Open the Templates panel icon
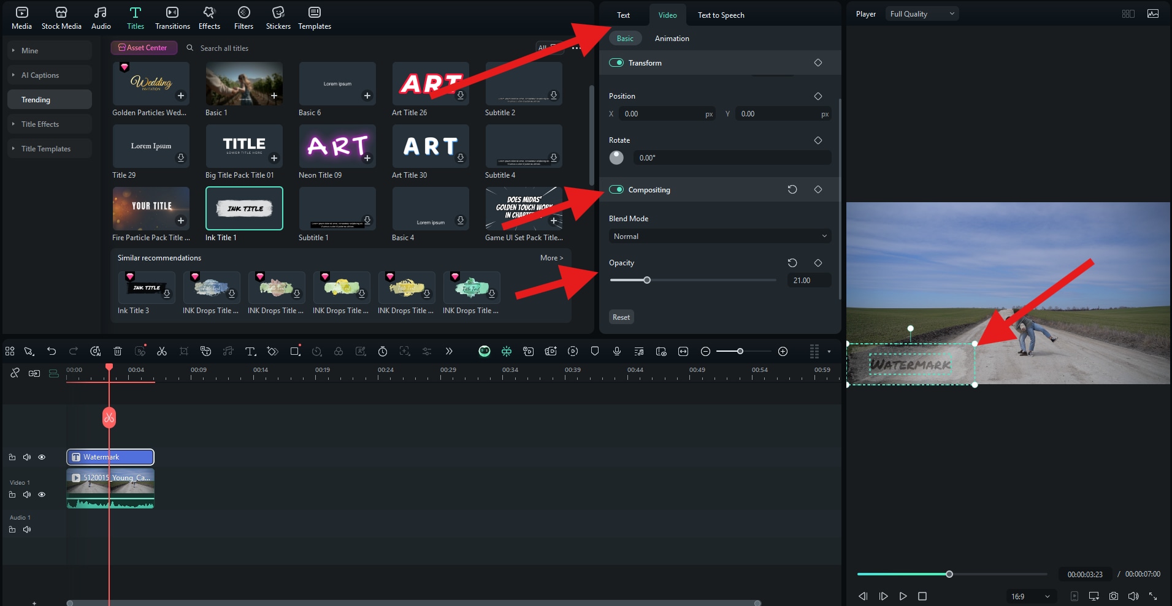Viewport: 1172px width, 606px height. pos(315,18)
